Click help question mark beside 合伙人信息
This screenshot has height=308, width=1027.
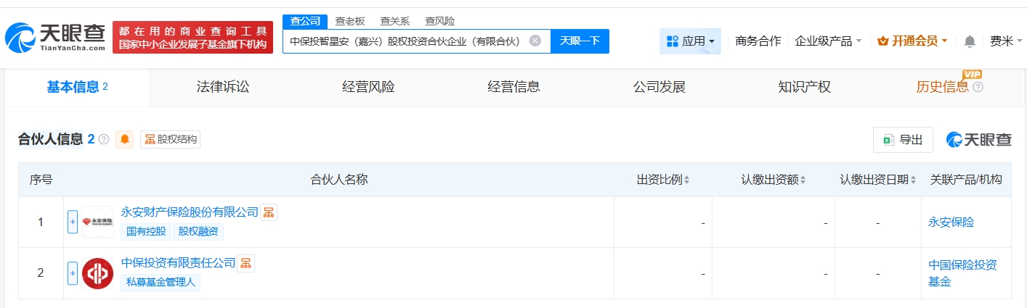pyautogui.click(x=103, y=139)
